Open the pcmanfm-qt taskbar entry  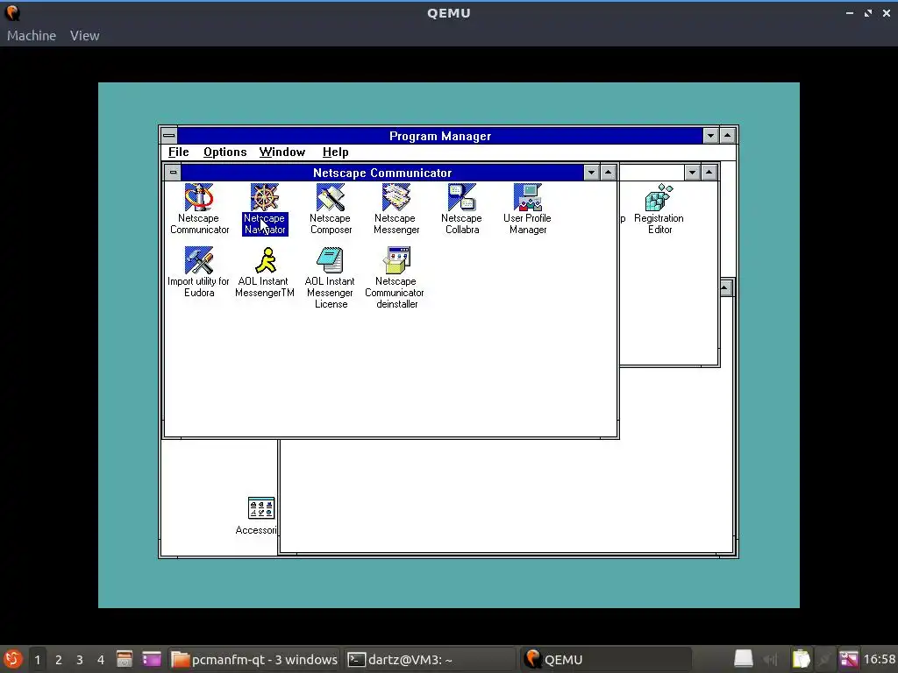click(x=255, y=660)
